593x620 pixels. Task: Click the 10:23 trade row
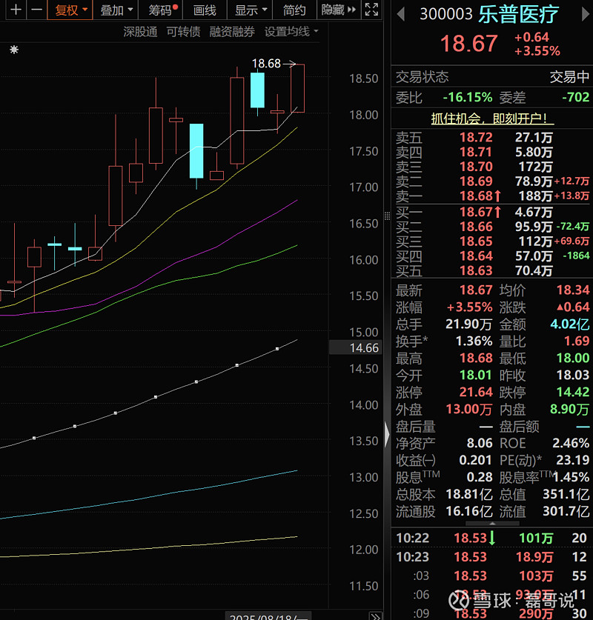click(491, 556)
